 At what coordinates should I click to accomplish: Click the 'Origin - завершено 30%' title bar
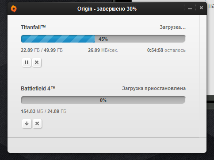107,9
